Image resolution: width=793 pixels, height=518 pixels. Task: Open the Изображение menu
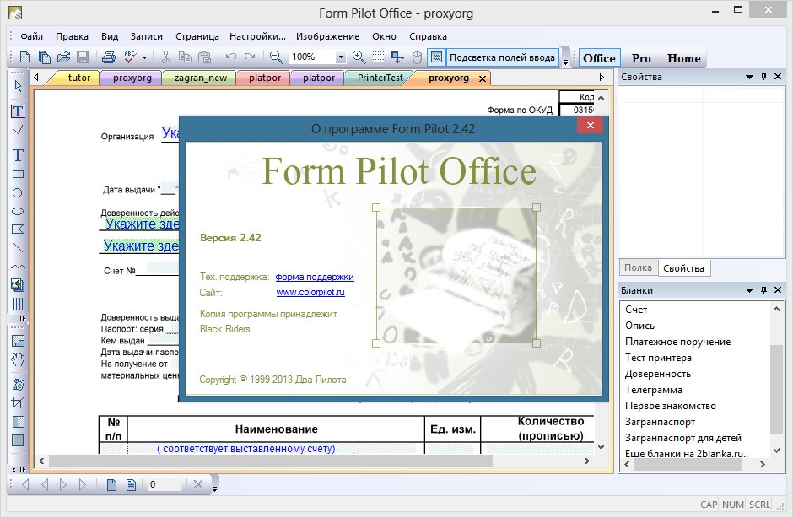point(327,36)
